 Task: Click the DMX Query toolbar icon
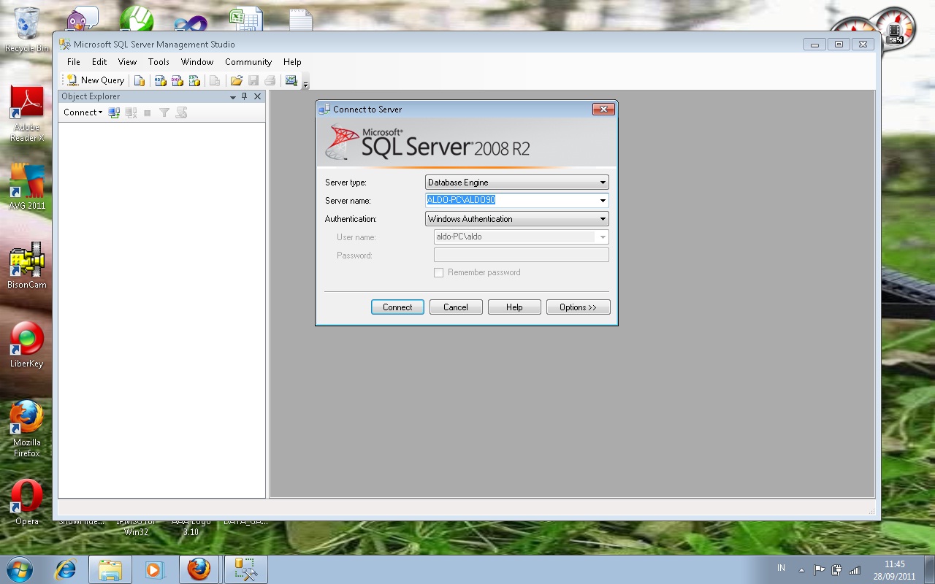(178, 80)
